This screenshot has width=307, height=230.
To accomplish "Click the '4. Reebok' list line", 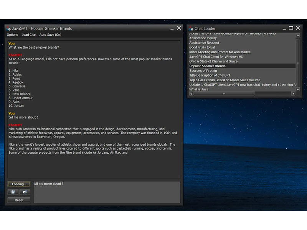I will pyautogui.click(x=16, y=82).
